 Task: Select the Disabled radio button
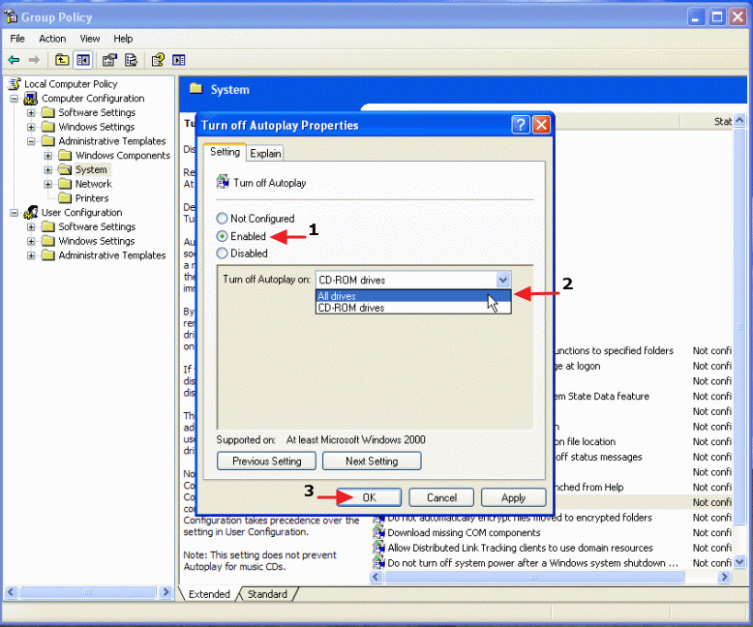tap(222, 253)
